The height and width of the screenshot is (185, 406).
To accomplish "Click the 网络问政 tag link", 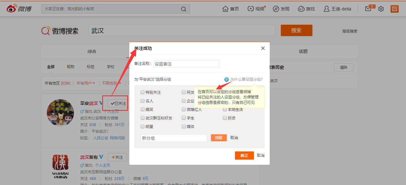I will pyautogui.click(x=118, y=138).
